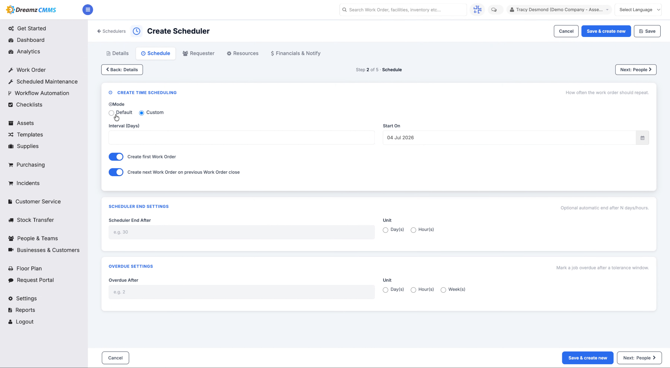Open the calendar picker for Start On
The width and height of the screenshot is (670, 368).
click(x=642, y=138)
